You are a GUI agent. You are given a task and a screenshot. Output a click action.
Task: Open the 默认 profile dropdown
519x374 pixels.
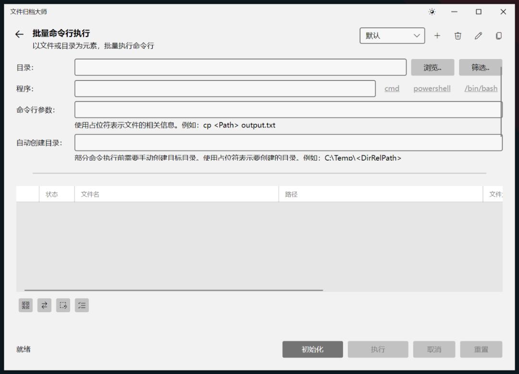click(392, 35)
